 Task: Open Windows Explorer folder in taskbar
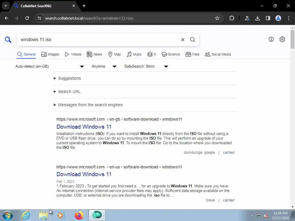[44, 216]
